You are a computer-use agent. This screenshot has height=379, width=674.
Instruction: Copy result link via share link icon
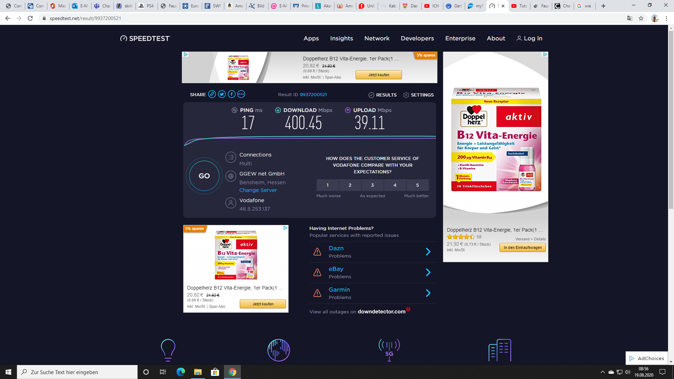click(212, 94)
